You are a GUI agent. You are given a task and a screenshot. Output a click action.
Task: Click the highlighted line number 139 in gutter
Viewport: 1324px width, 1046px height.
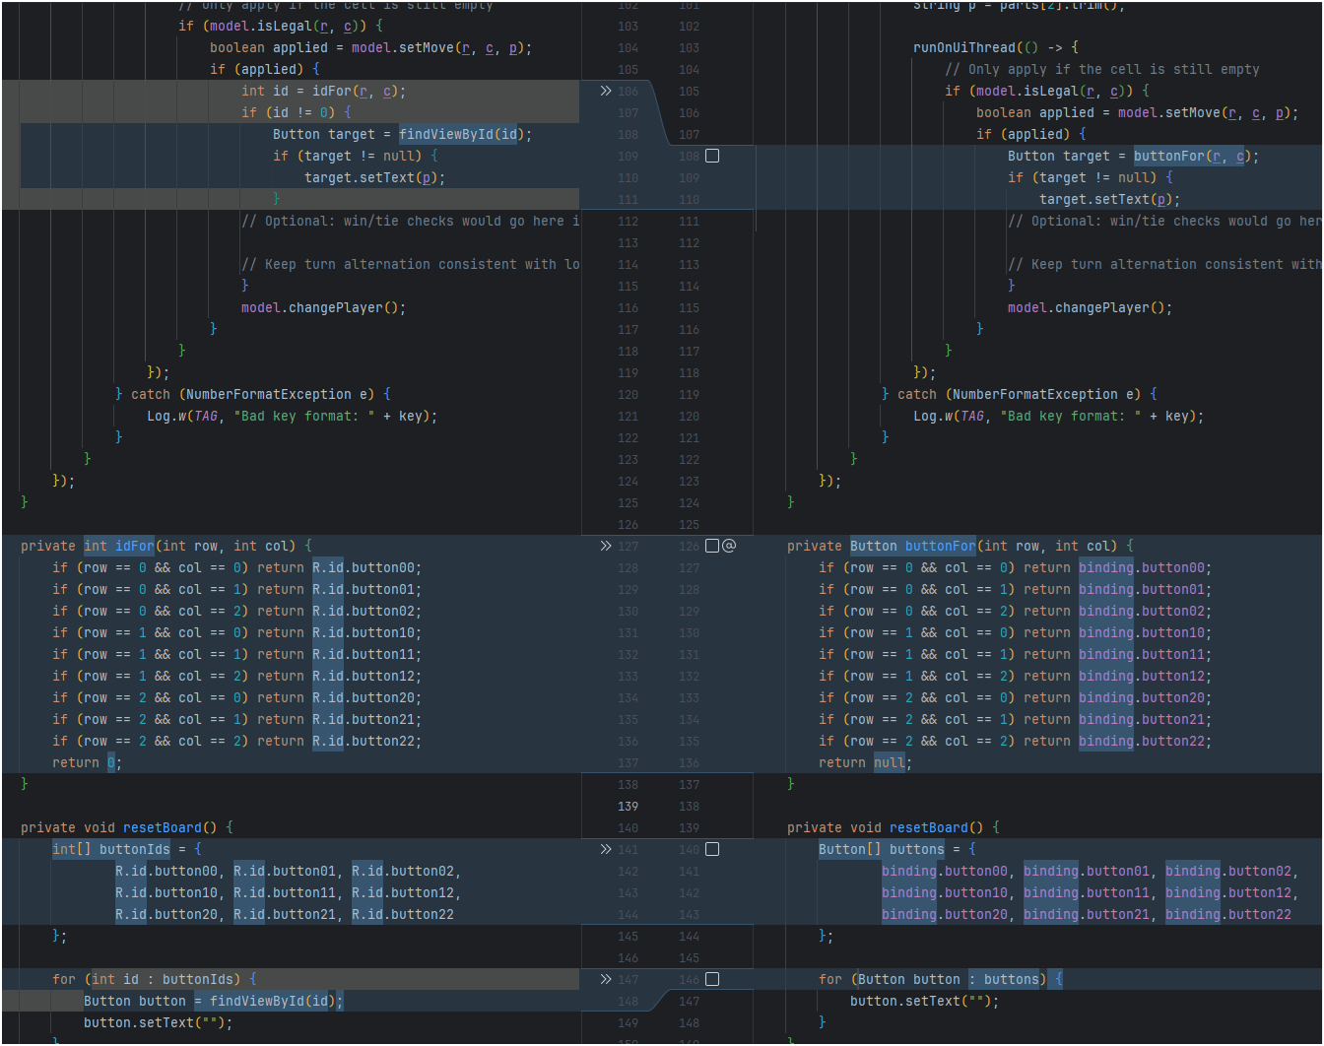[628, 806]
